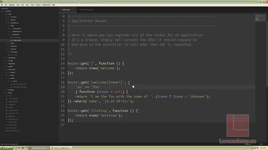This screenshot has height=150, width=268.
Task: Click the User.php file icon
Action: coord(9,55)
